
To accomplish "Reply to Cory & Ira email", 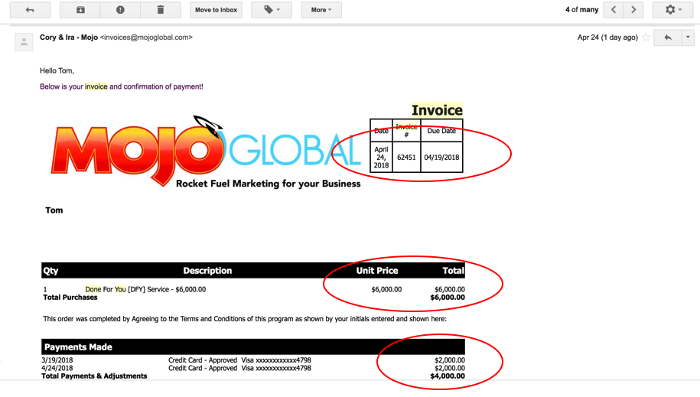I will 668,37.
